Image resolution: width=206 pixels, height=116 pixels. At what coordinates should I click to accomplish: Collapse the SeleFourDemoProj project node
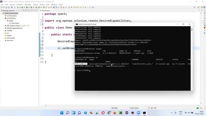(1, 13)
